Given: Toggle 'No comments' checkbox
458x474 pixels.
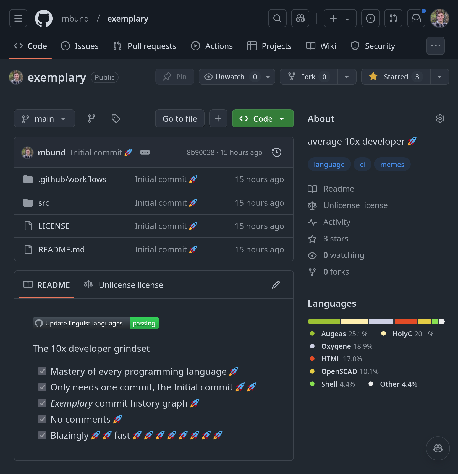Looking at the screenshot, I should [x=42, y=419].
